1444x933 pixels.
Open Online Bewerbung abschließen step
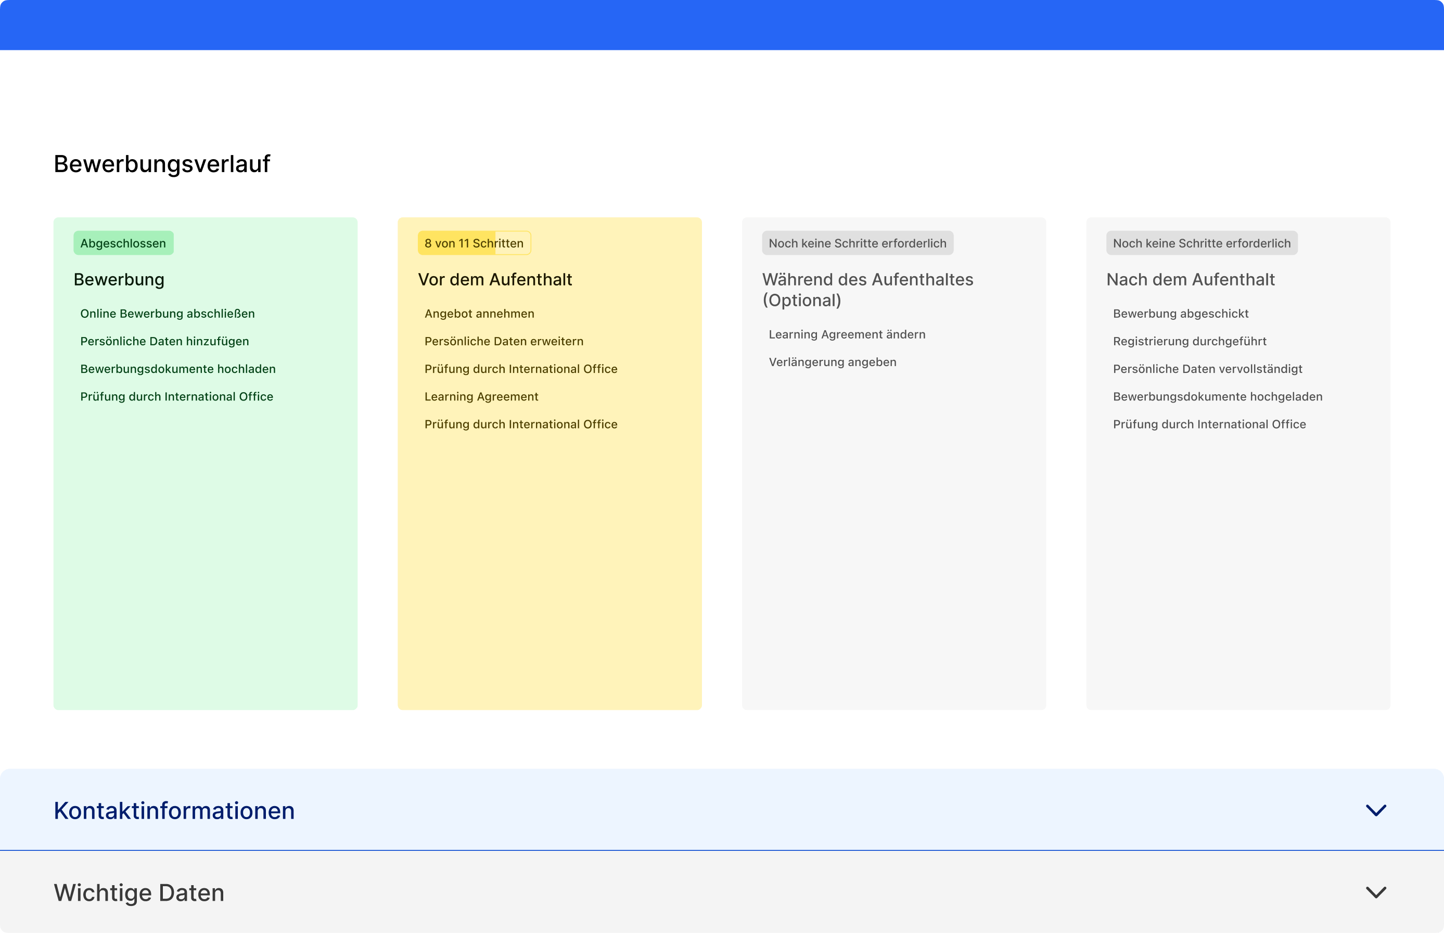pyautogui.click(x=168, y=313)
